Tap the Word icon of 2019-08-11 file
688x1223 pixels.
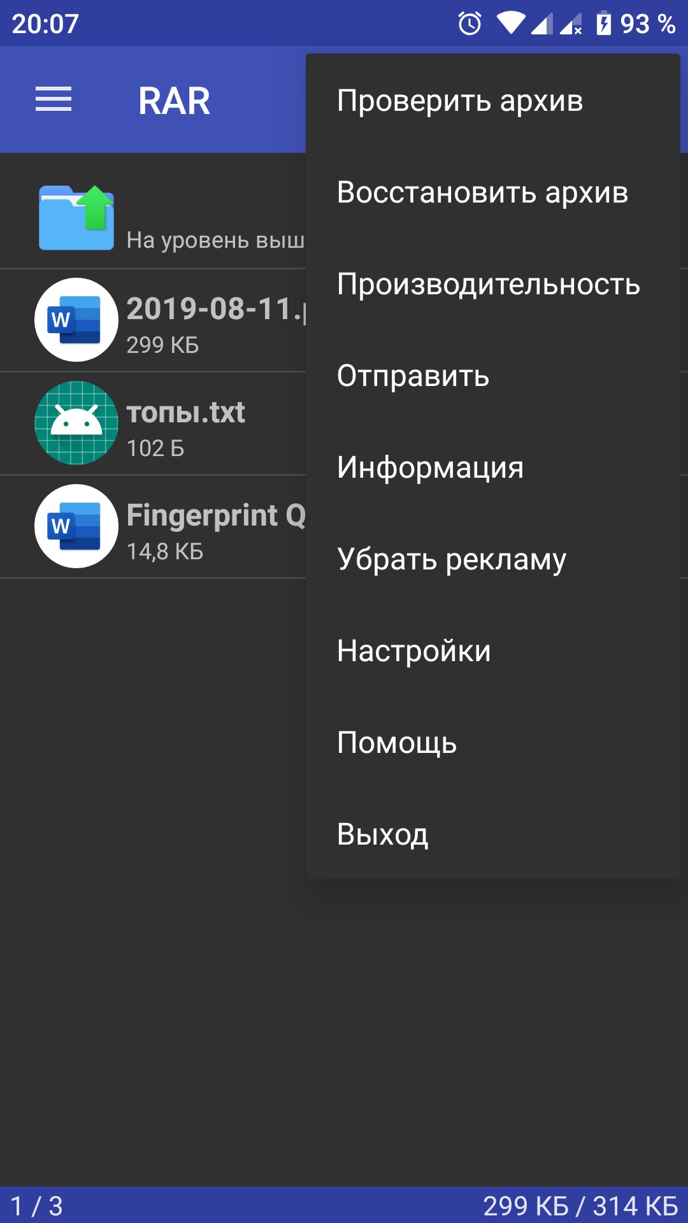[x=76, y=320]
